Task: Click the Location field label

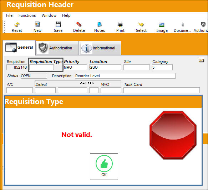Action: point(98,62)
